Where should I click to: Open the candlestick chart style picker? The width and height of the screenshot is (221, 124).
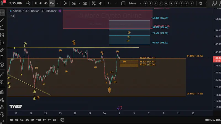pos(65,4)
